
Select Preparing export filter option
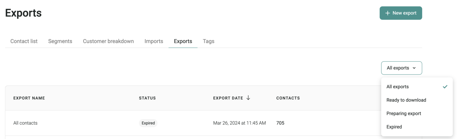(417, 113)
